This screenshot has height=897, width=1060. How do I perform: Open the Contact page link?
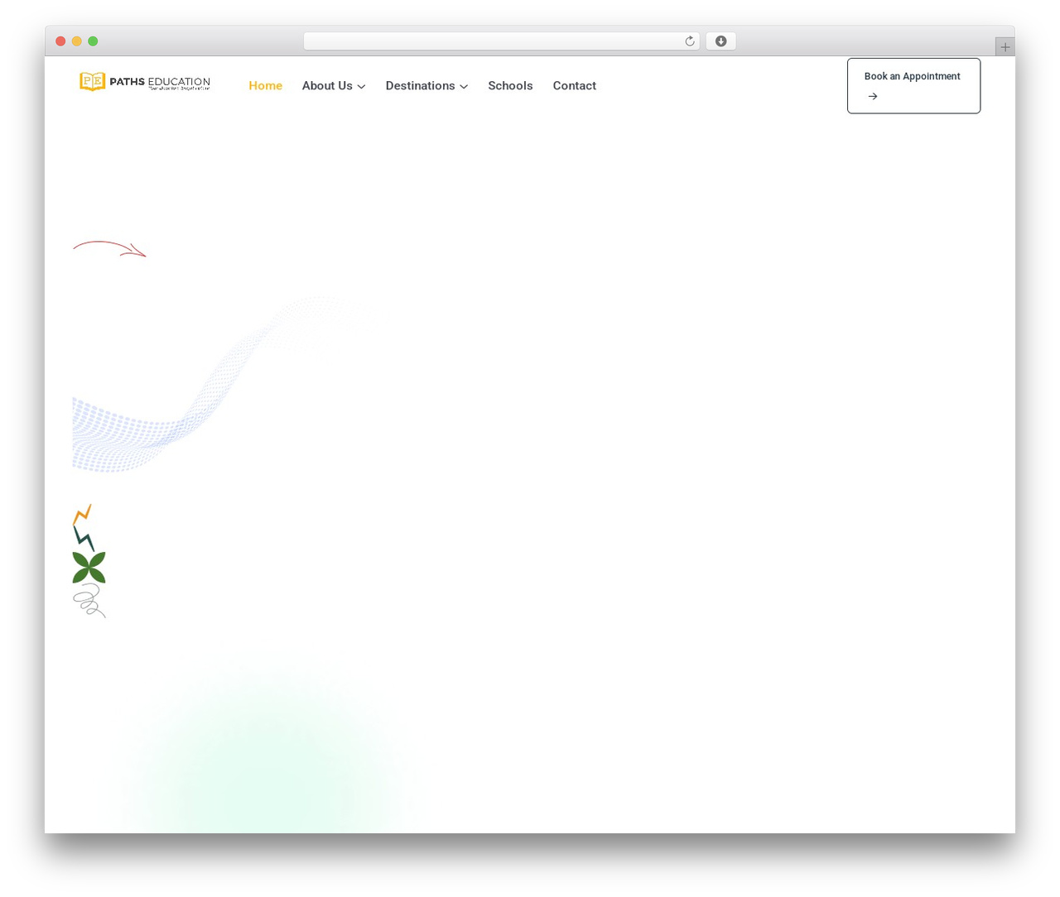(x=575, y=86)
